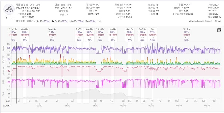The height and width of the screenshot is (113, 224).
Task: Click the 滑行 26m42s 12% value
Action: click(34, 11)
